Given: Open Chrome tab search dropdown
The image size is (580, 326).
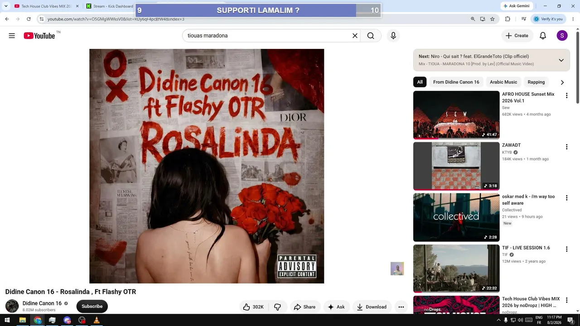Looking at the screenshot, I should click(x=6, y=6).
